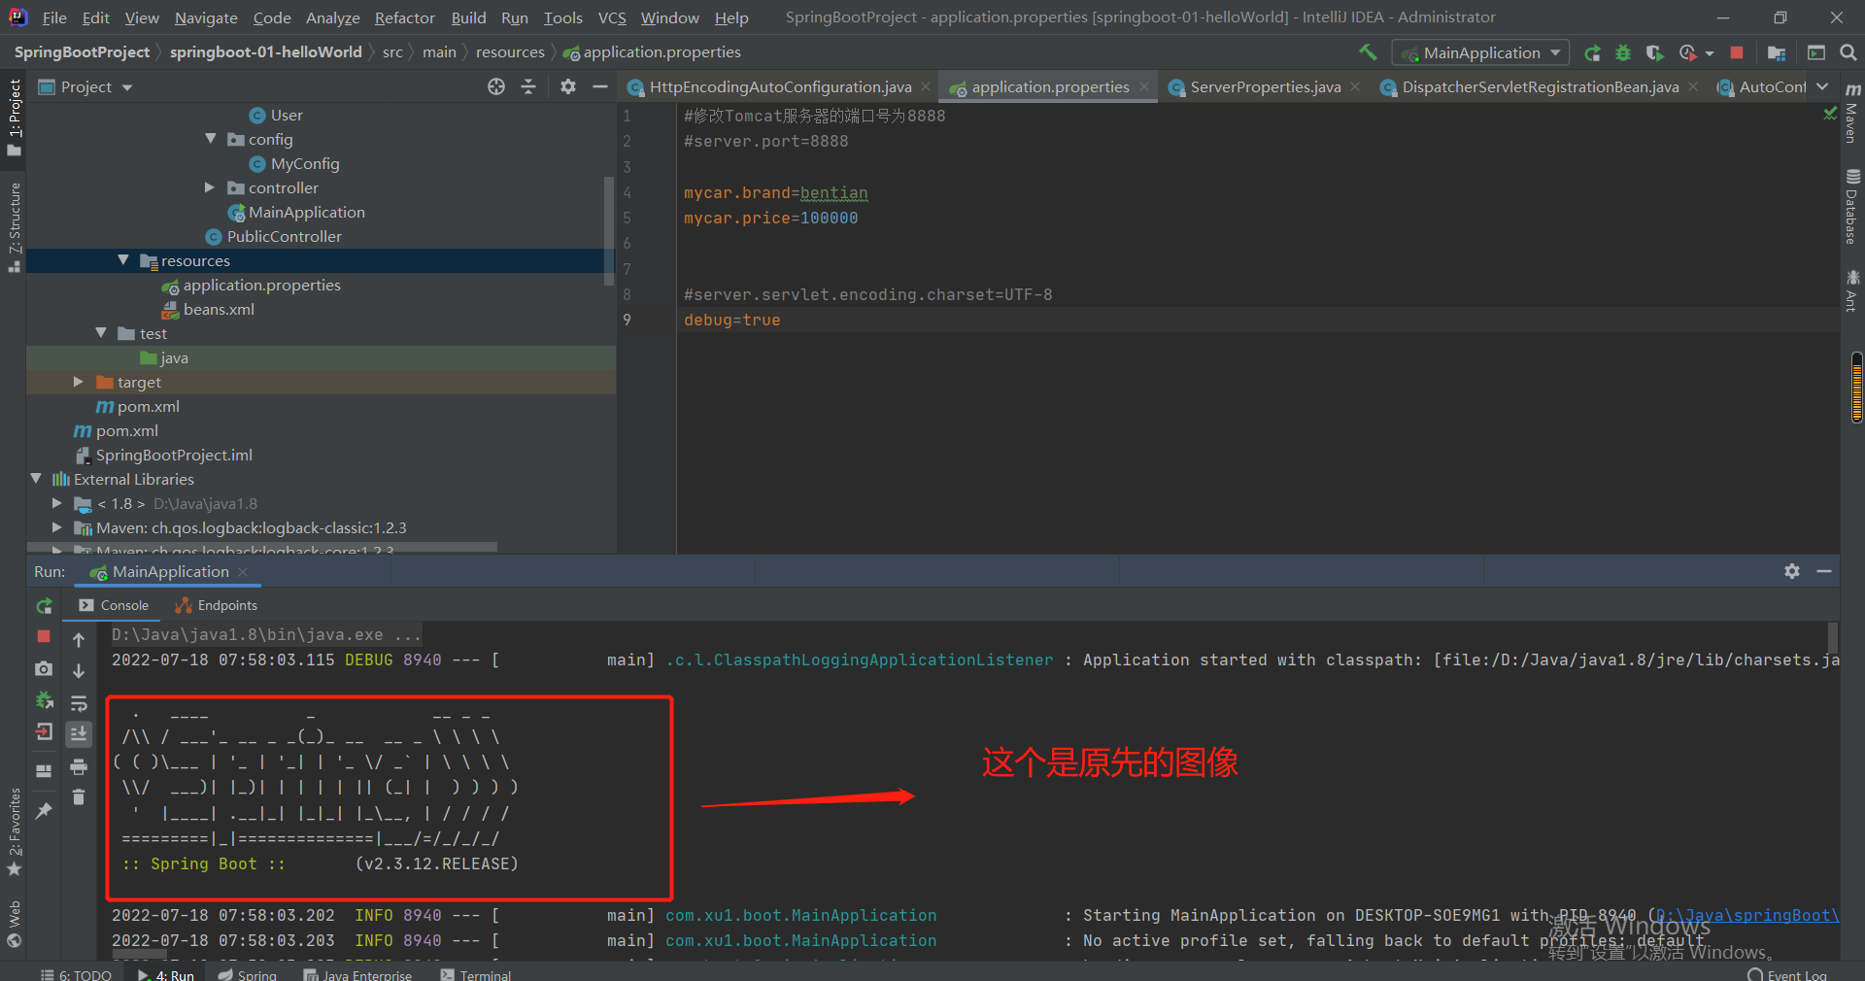Switch to DispatcherServletRegistrationBean.java tab
This screenshot has height=981, width=1865.
[1540, 87]
